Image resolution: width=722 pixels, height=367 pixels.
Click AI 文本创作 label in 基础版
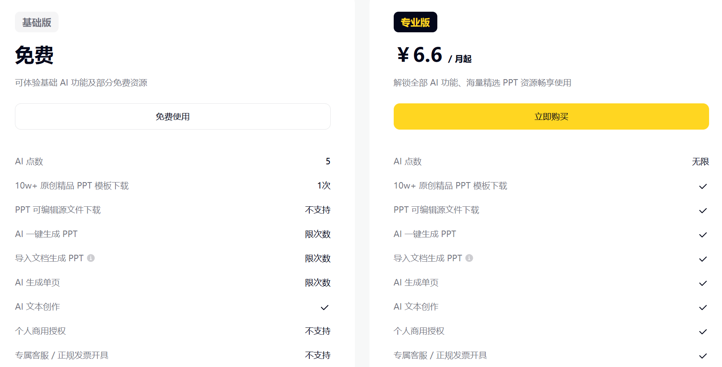coord(38,307)
